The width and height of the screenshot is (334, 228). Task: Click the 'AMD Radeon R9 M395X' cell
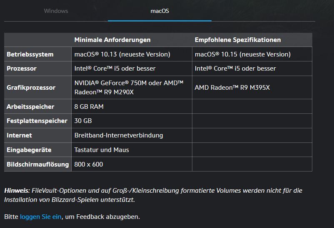252,87
